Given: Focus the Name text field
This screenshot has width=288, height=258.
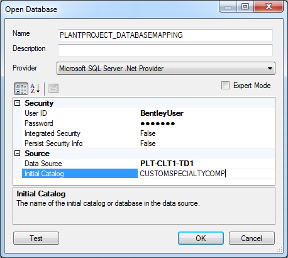Looking at the screenshot, I should point(165,35).
